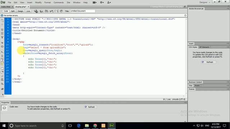Screen dimensions: 230x129
Task: Open the Window menu
Action: click(x=77, y=3)
